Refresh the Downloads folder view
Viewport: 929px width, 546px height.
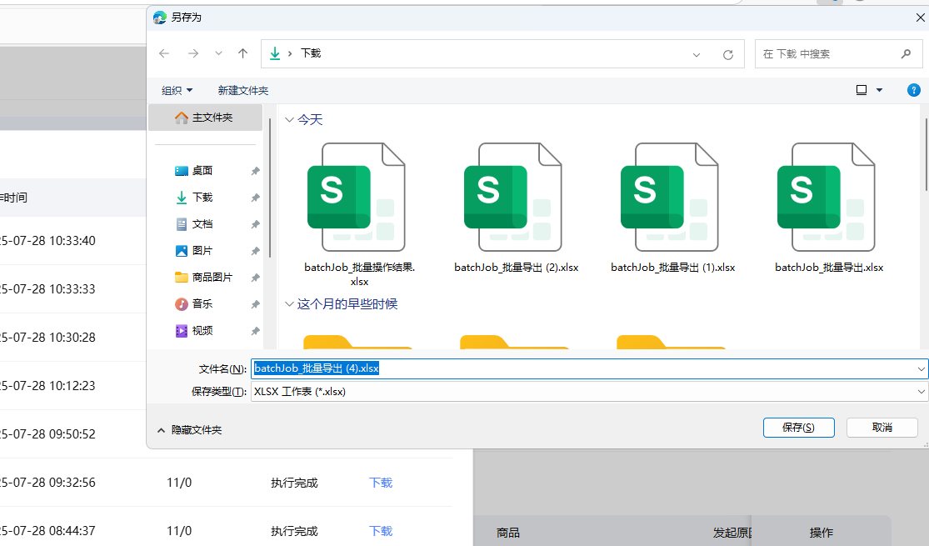click(727, 54)
